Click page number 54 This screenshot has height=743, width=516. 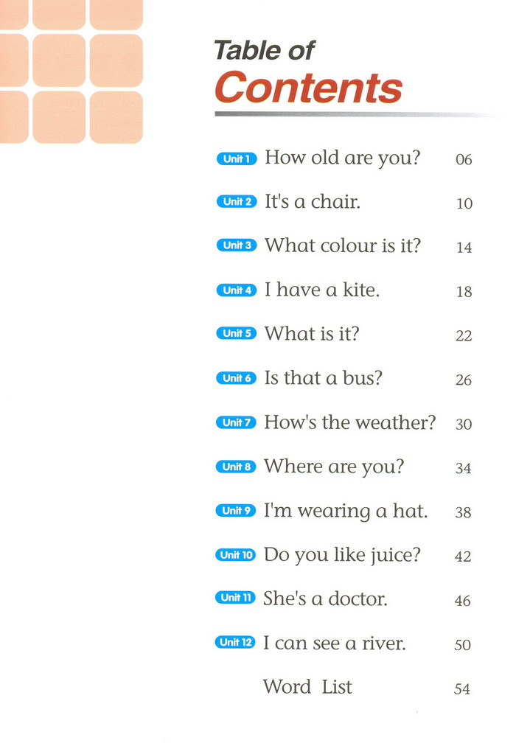[x=462, y=688]
